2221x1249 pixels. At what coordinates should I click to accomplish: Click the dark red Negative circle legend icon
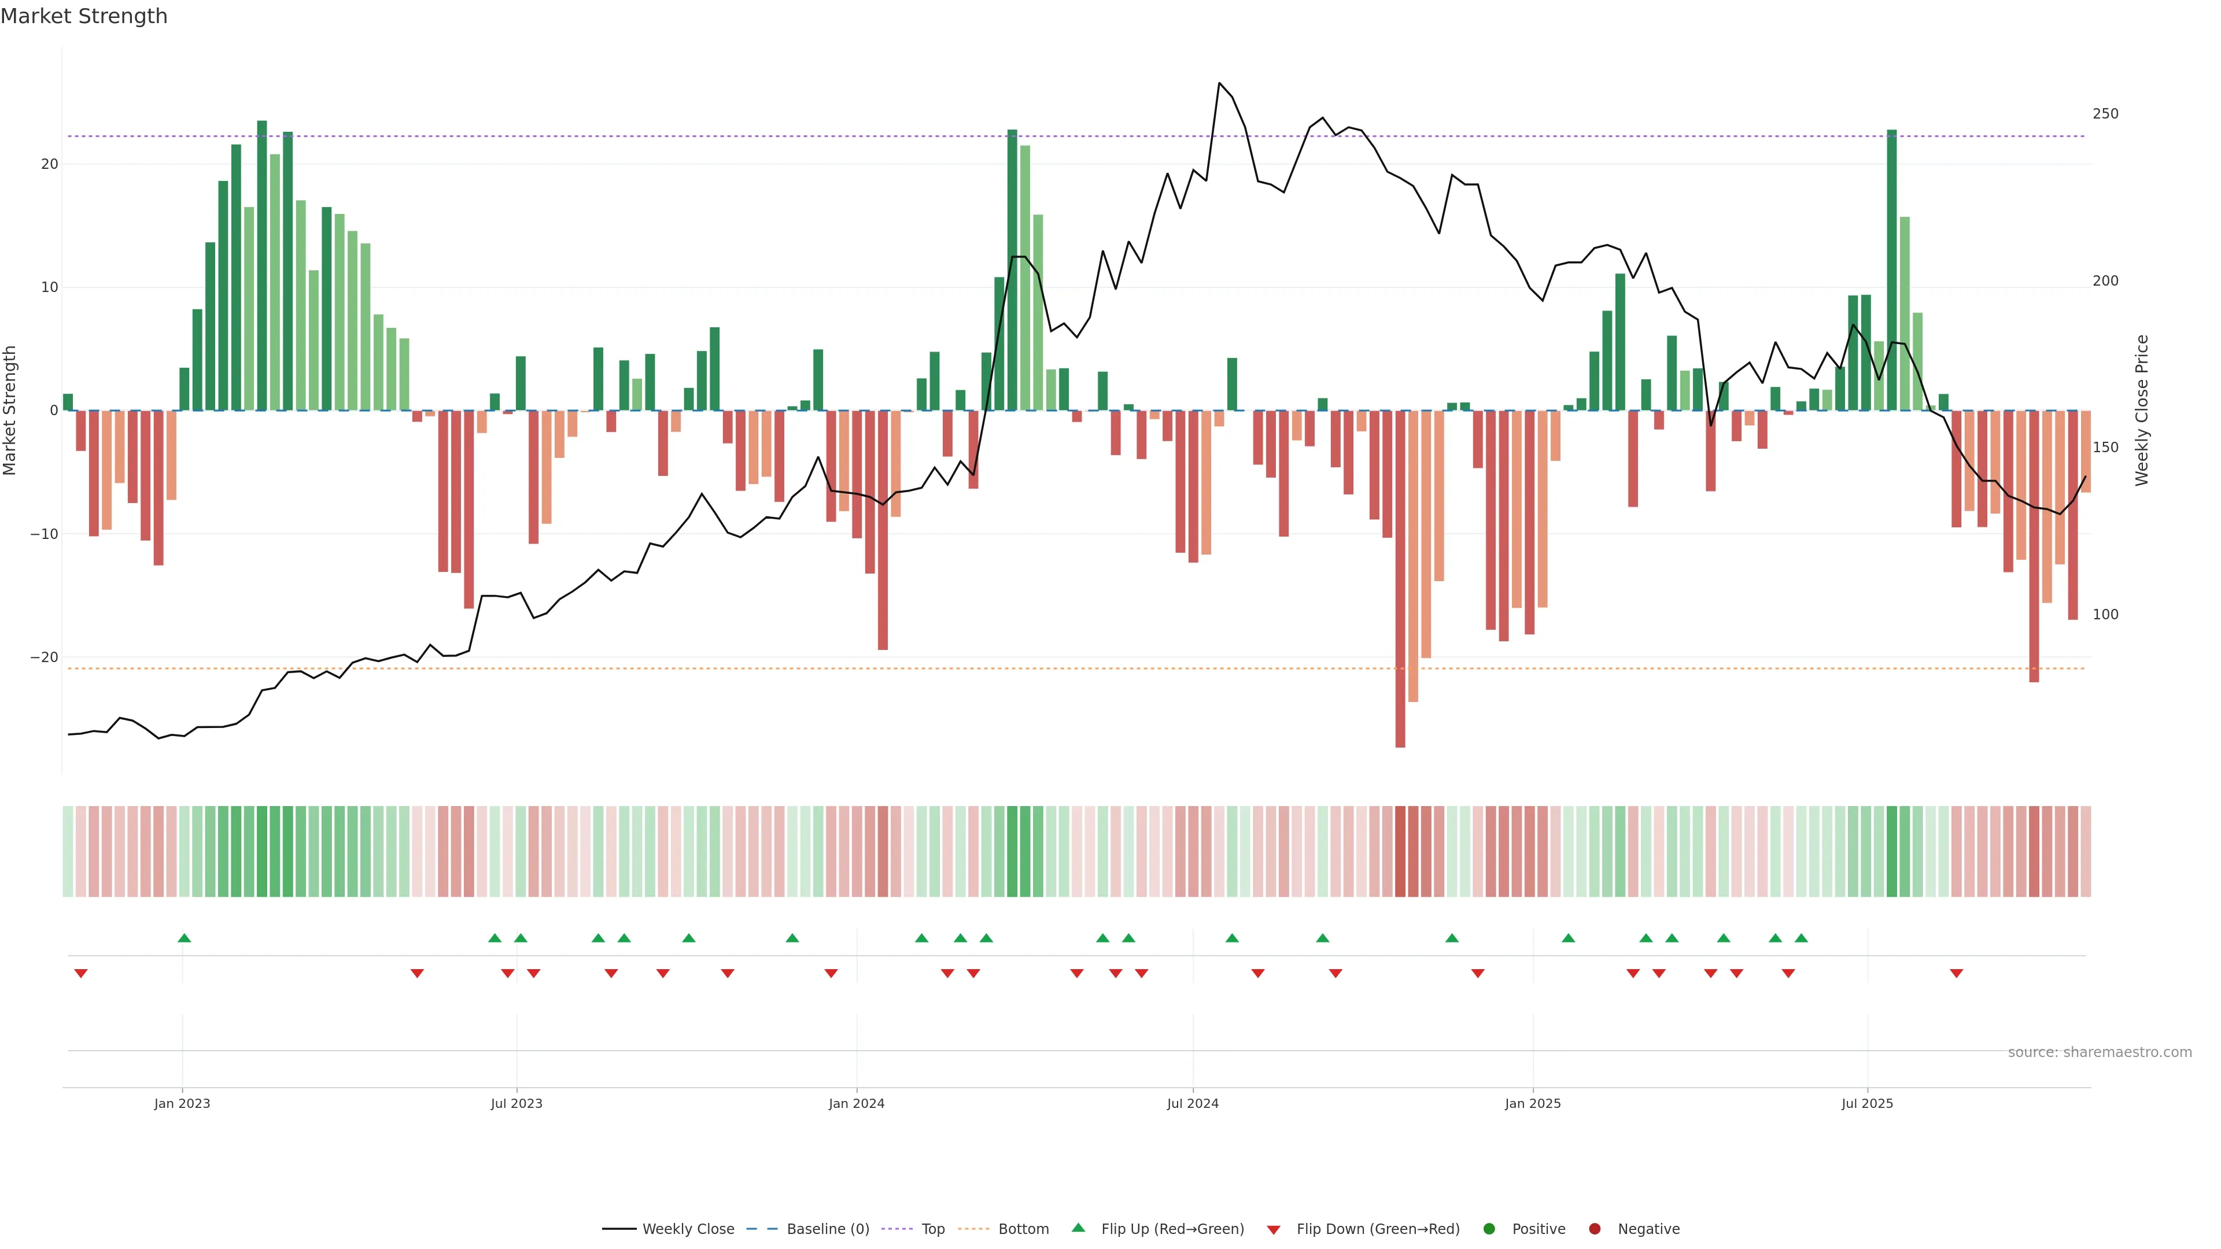click(x=1594, y=1229)
